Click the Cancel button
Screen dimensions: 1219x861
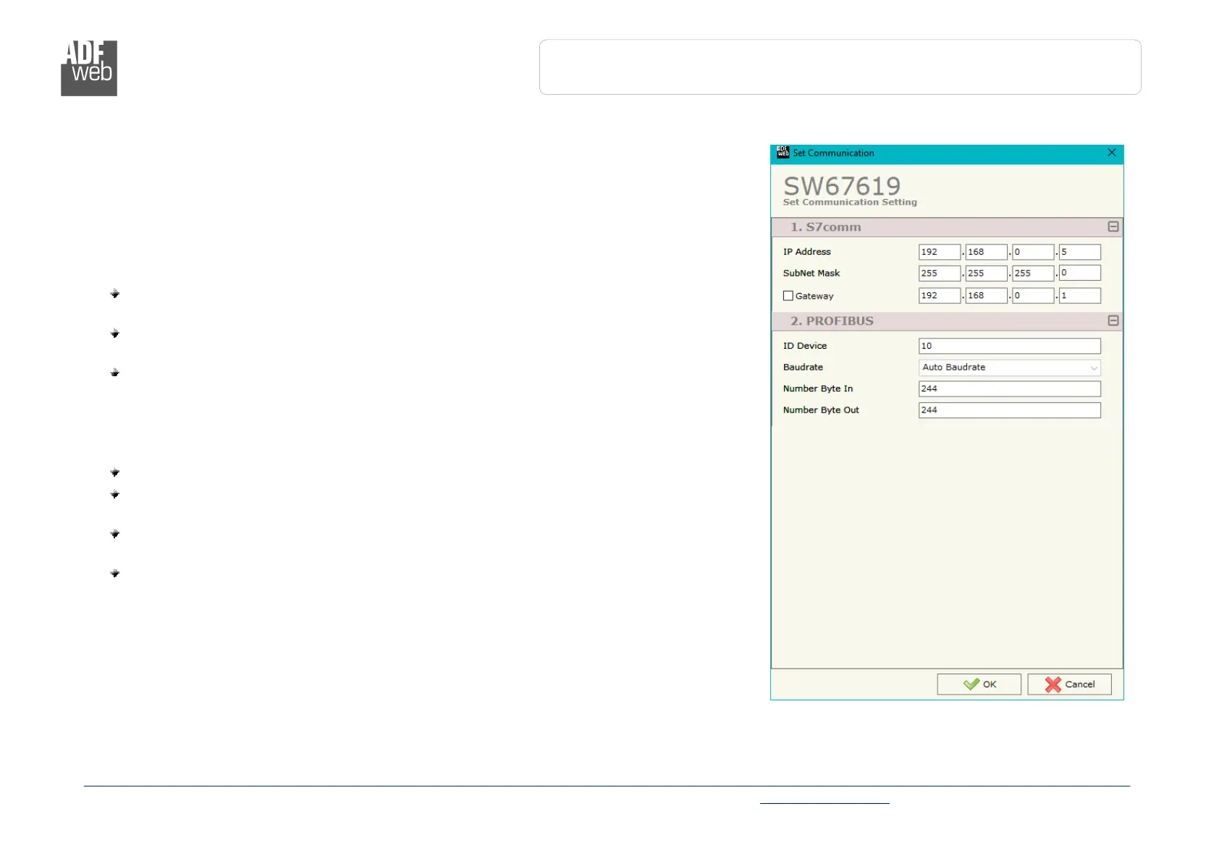click(x=1069, y=684)
